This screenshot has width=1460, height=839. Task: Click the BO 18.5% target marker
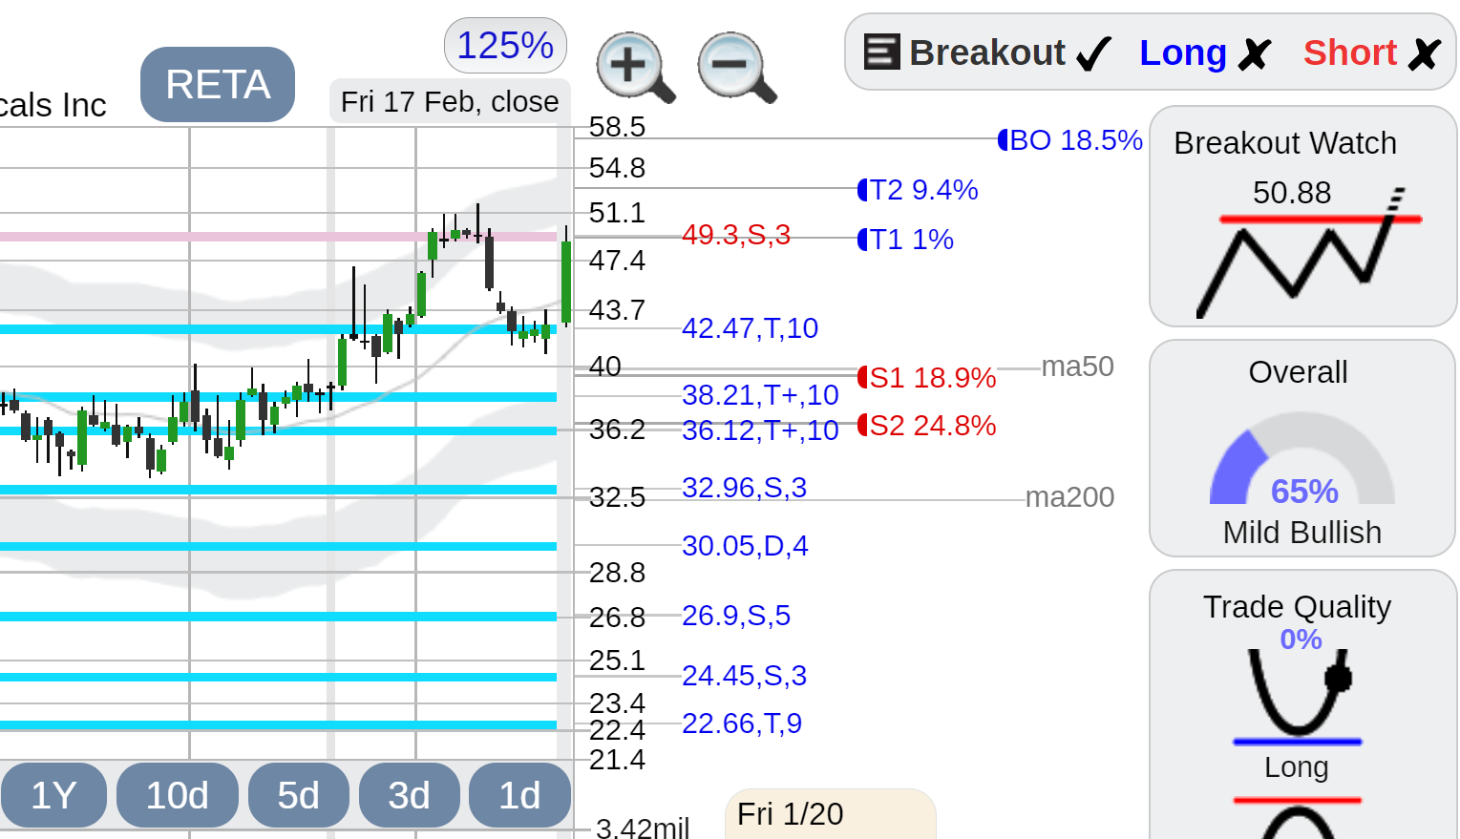point(1069,140)
